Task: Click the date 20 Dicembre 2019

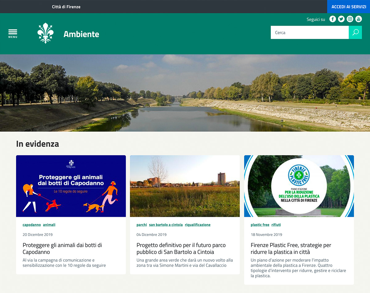Action: tap(38, 235)
